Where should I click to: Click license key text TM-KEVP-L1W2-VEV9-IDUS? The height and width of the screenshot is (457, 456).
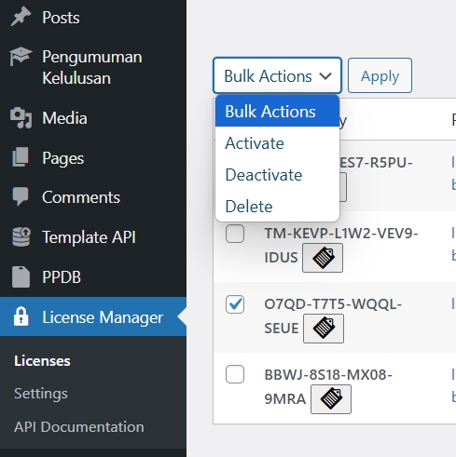(341, 245)
